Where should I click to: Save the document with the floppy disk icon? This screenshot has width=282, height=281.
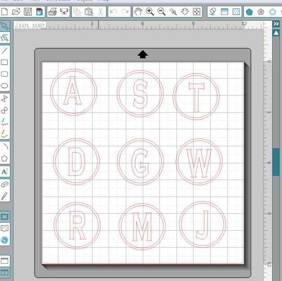tap(28, 12)
